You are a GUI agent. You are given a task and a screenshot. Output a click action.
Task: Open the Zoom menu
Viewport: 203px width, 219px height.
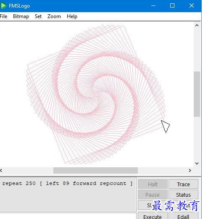54,16
